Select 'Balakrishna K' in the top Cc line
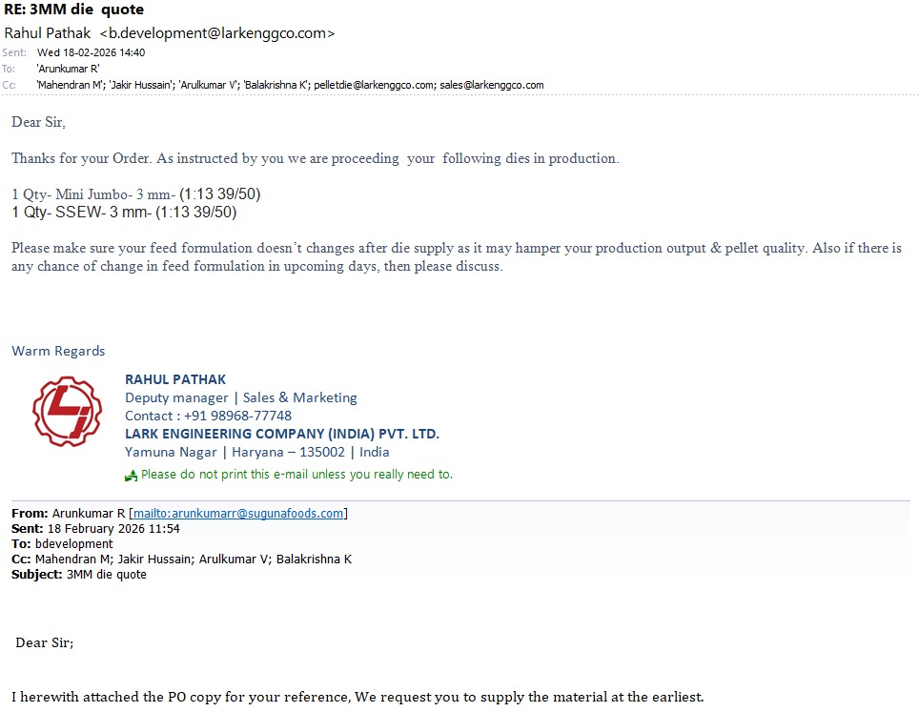 point(276,85)
